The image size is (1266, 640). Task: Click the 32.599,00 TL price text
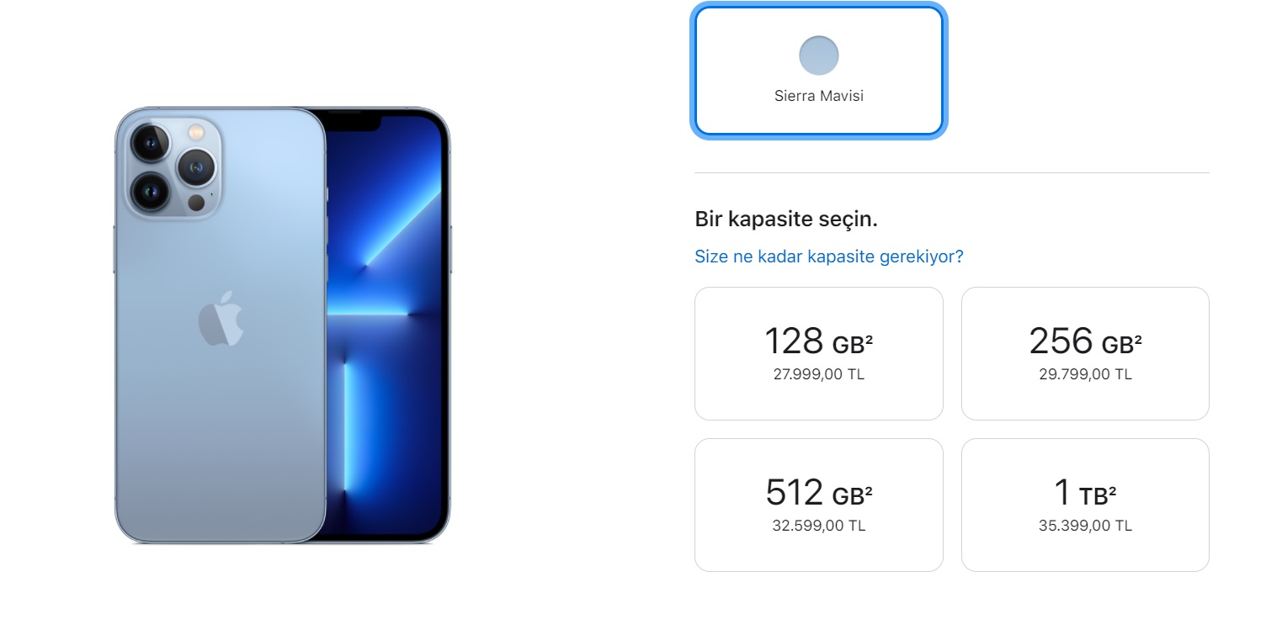point(819,526)
